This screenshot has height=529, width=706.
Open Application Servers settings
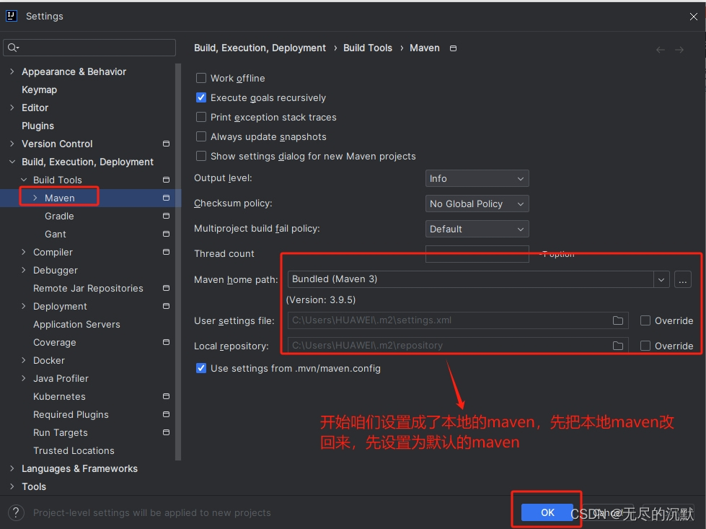coord(76,325)
